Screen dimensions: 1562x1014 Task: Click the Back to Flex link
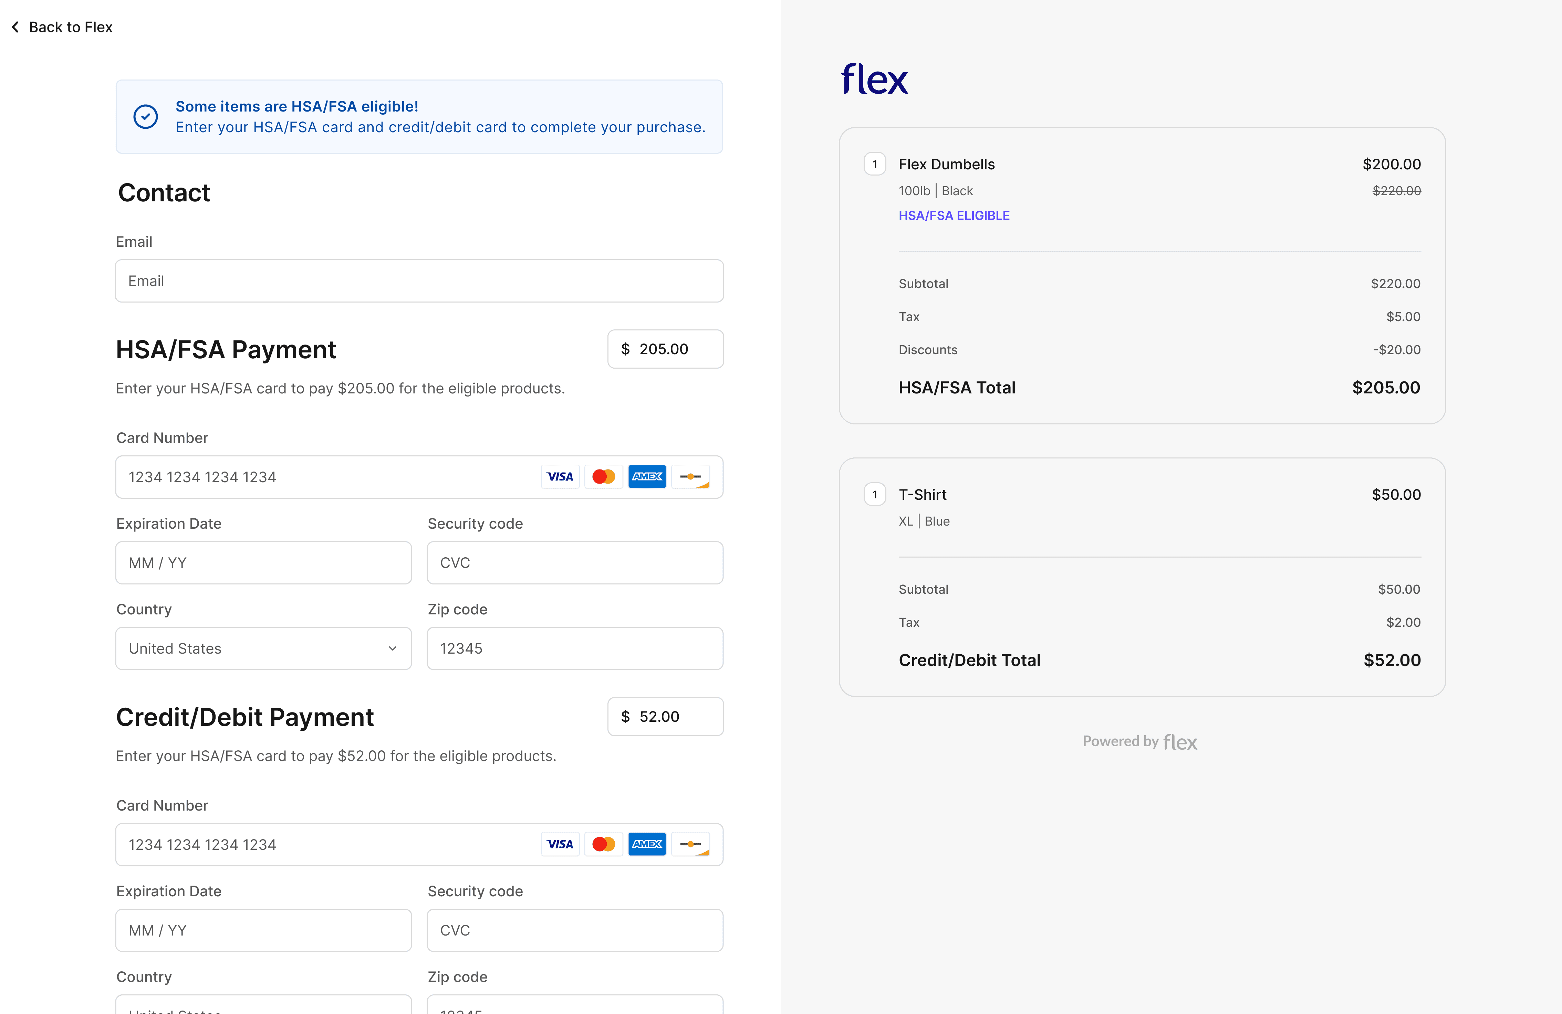(70, 27)
